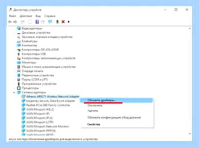Image resolution: width=199 pixels, height=148 pixels.
Task: Click the red X uninstall device icon
Action: [63, 22]
